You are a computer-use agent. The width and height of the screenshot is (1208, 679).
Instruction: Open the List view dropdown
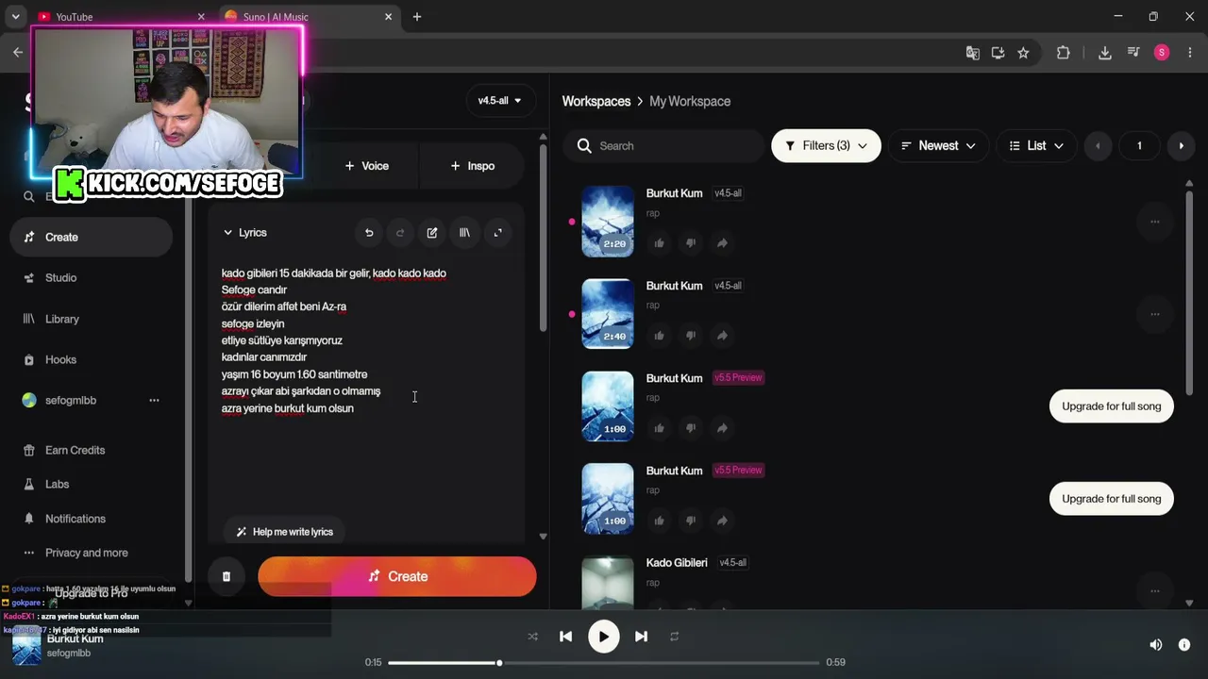[x=1036, y=146]
